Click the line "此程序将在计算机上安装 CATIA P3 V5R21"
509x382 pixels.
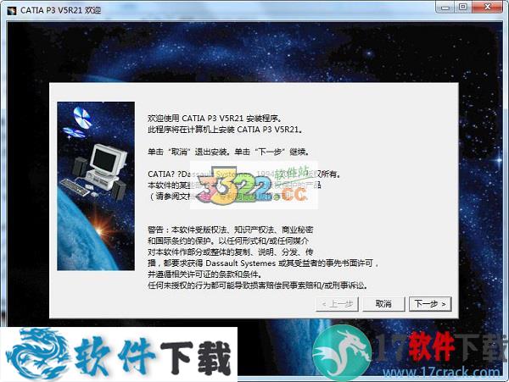pyautogui.click(x=226, y=130)
